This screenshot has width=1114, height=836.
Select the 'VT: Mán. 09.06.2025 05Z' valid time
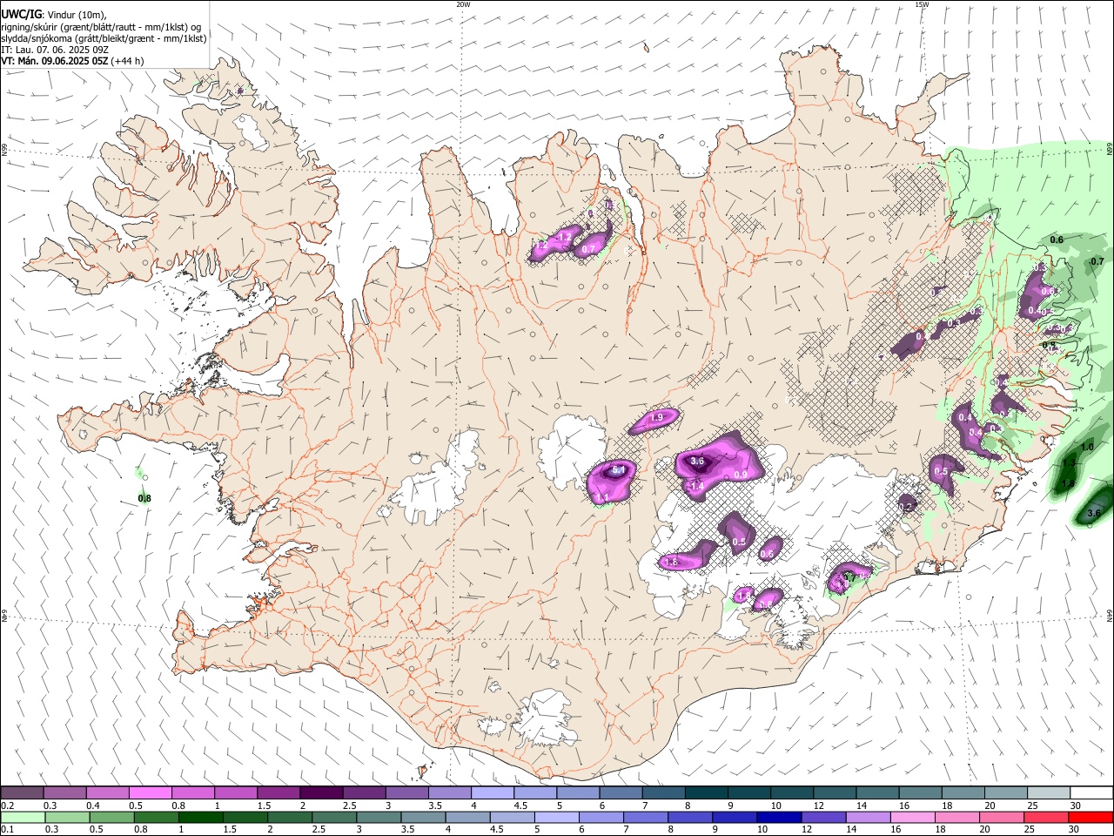pyautogui.click(x=55, y=61)
